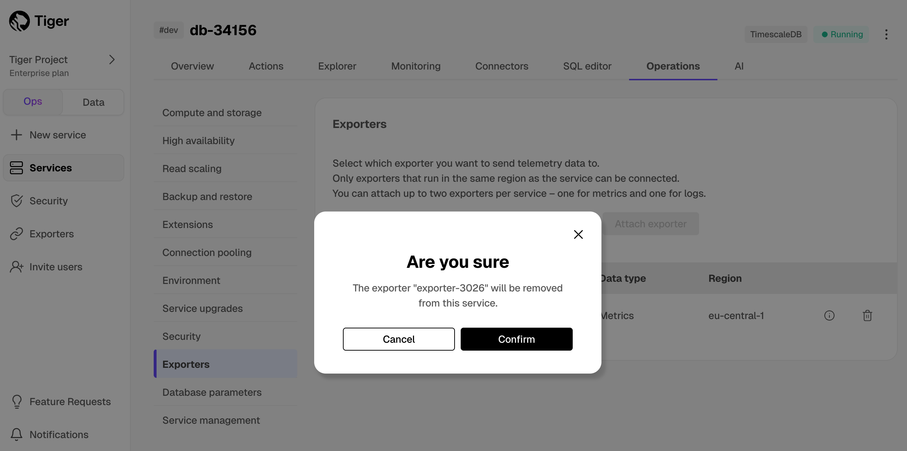
Task: Open Security via the shield icon
Action: point(17,201)
